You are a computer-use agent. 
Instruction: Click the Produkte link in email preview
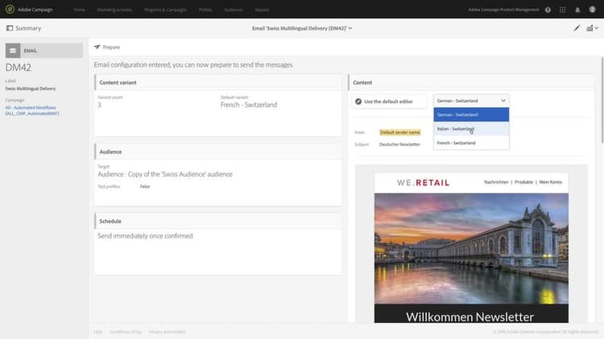click(524, 182)
